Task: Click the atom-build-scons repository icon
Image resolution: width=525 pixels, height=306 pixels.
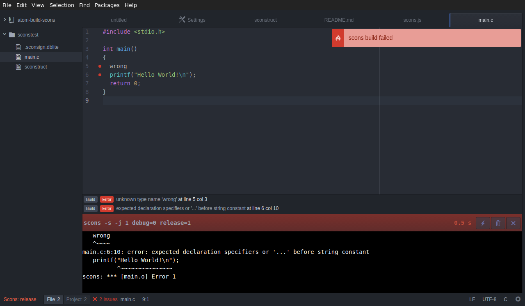Action: pos(11,20)
